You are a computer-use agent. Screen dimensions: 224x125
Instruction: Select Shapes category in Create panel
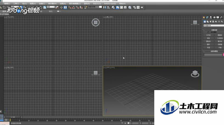point(208,22)
